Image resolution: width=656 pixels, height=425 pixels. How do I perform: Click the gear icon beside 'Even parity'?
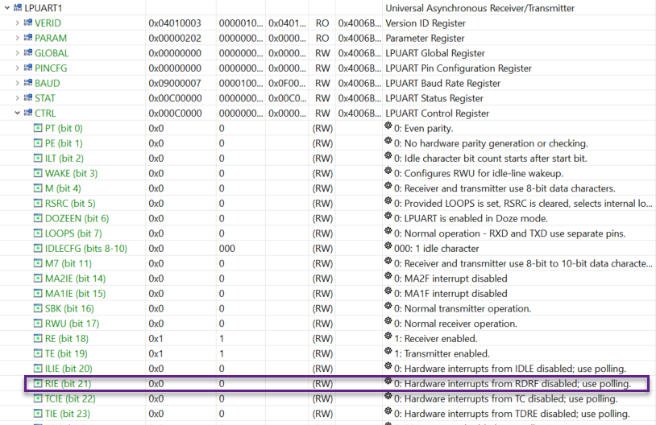[x=388, y=126]
